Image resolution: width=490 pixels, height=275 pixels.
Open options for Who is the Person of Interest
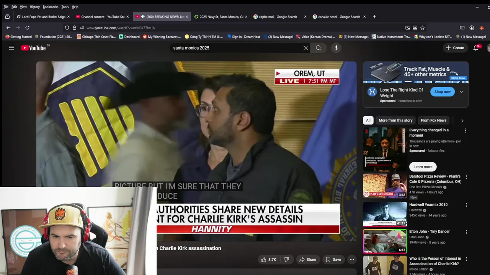(x=466, y=259)
